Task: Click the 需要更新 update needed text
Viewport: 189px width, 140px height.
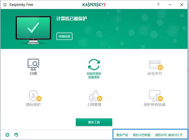Action: (94, 77)
